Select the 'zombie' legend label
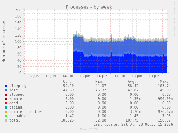Viewport: 178px width, 133px height. click(x=16, y=99)
